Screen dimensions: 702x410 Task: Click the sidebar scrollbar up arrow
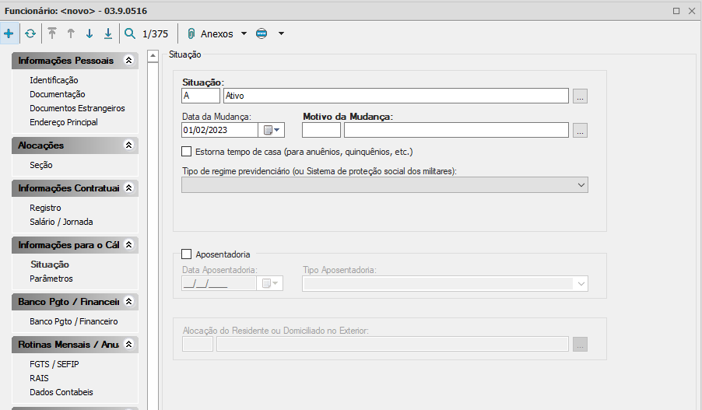(x=153, y=55)
